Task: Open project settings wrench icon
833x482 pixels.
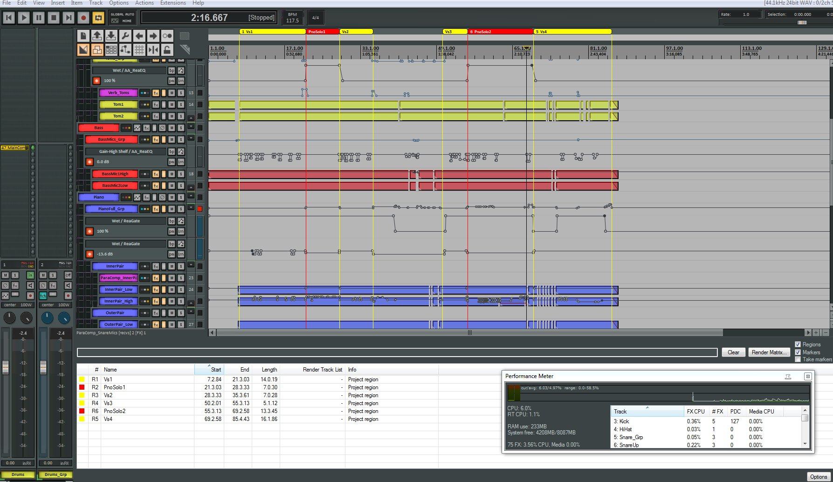Action: click(x=125, y=35)
